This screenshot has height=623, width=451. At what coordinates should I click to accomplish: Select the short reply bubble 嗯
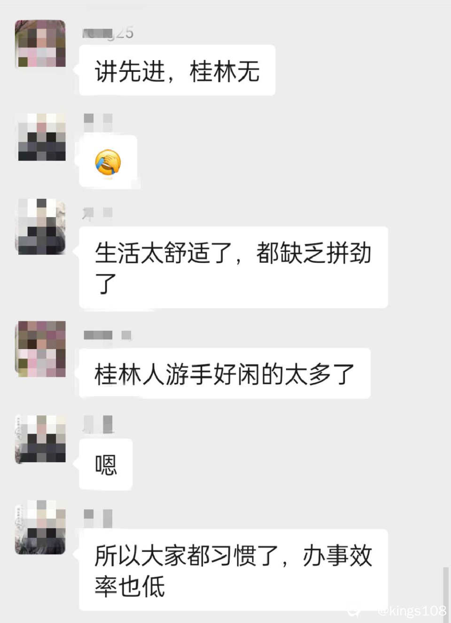coord(106,464)
